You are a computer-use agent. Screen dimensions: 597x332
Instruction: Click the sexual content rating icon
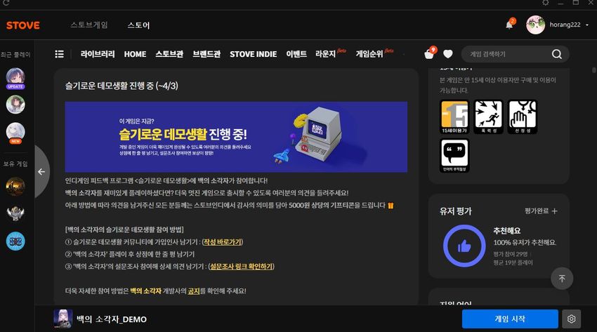click(523, 117)
